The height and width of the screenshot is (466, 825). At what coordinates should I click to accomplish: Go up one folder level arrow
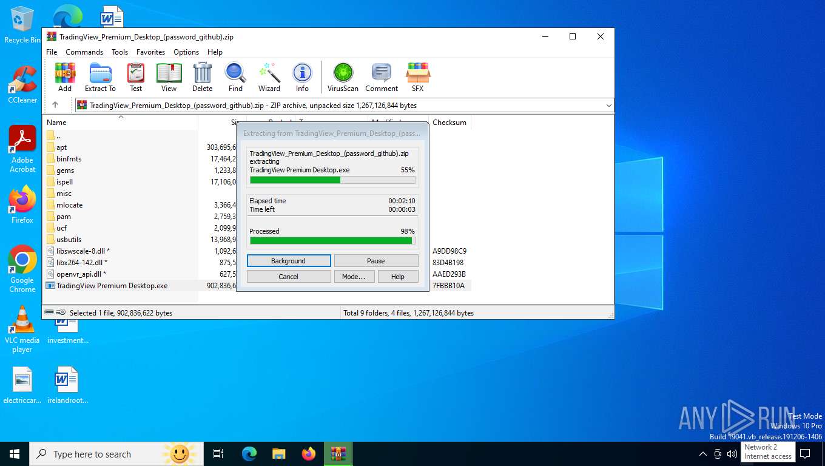(x=55, y=105)
